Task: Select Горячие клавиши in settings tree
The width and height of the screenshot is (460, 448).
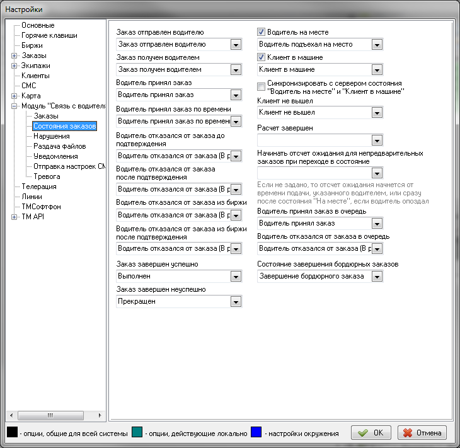Action: point(49,35)
